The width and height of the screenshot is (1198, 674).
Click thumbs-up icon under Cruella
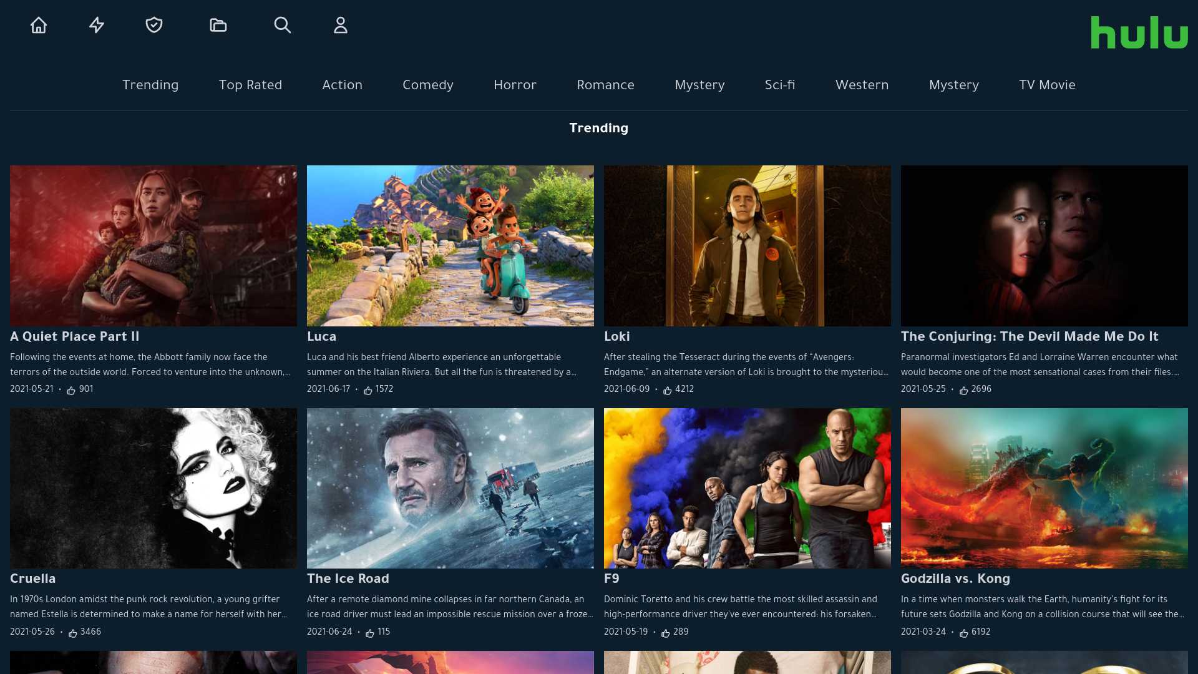point(73,633)
